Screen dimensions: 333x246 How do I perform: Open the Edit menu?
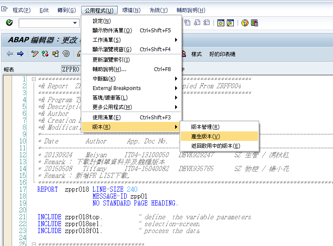tap(44, 10)
